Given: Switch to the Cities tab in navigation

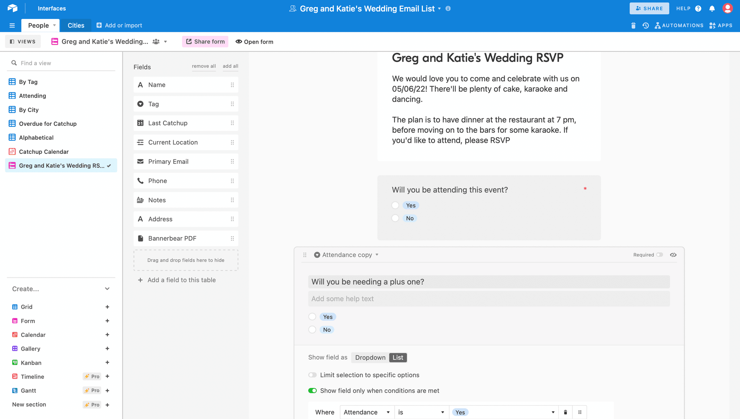Looking at the screenshot, I should click(76, 25).
